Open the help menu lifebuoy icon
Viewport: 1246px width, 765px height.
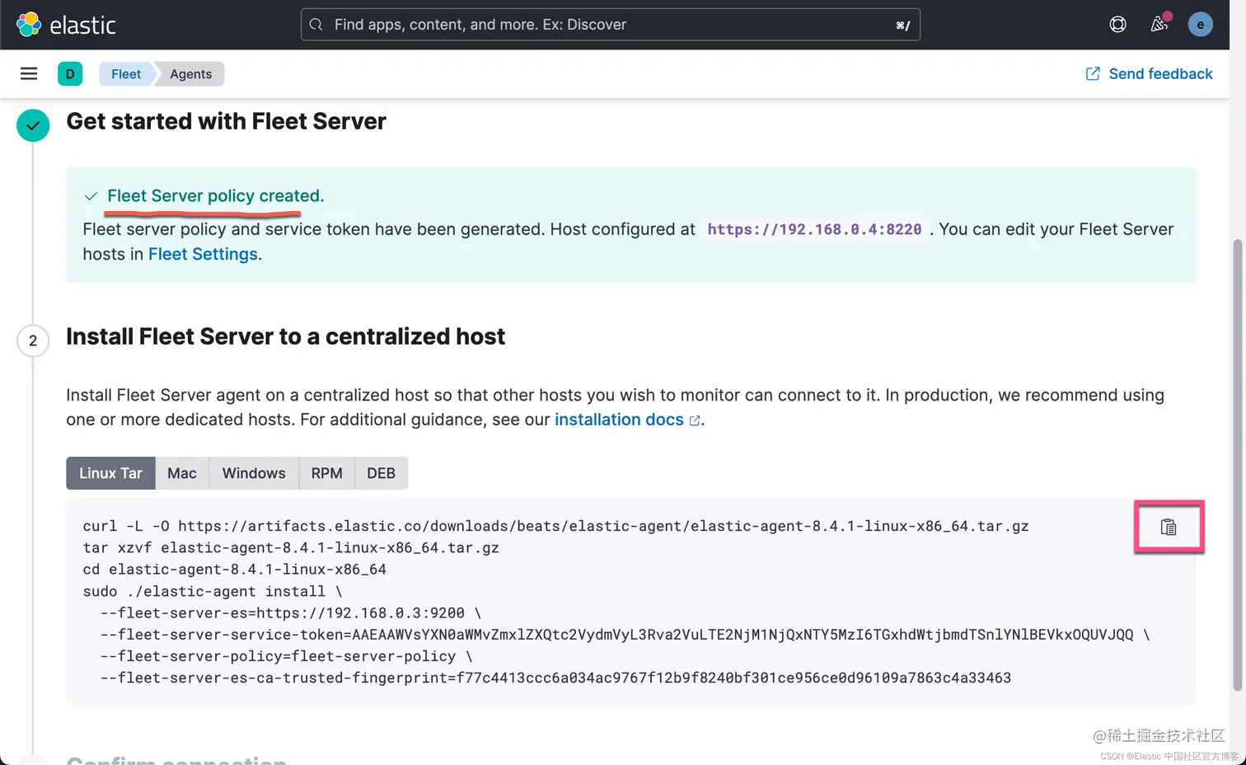[x=1117, y=25]
